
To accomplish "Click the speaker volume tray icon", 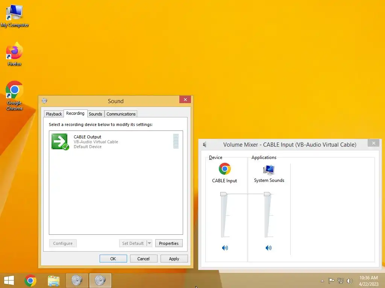I will pos(350,280).
